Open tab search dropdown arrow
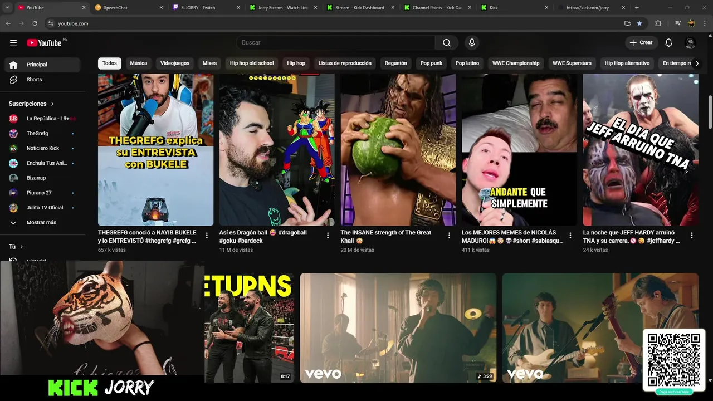713x401 pixels. (7, 8)
